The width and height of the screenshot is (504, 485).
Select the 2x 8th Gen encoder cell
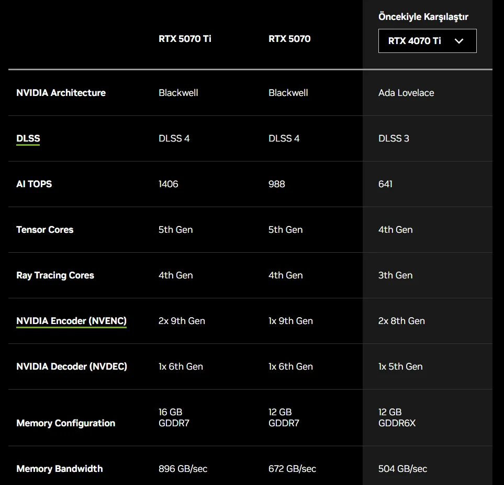click(401, 321)
